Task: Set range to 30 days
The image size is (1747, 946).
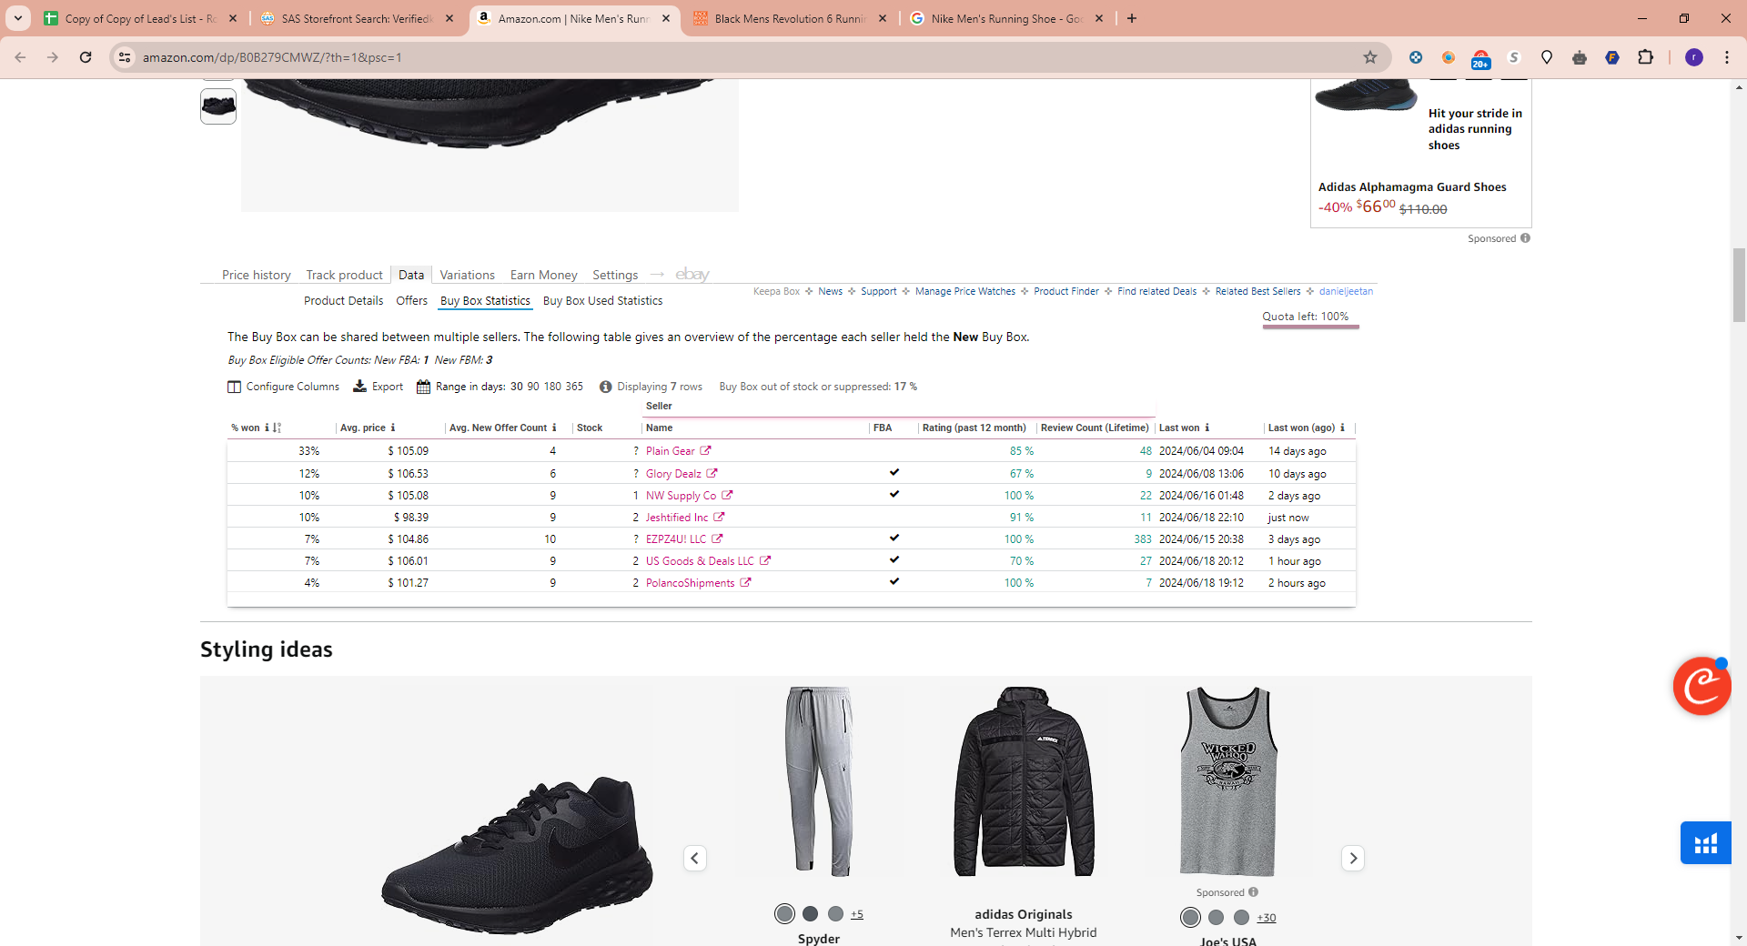Action: pyautogui.click(x=517, y=387)
